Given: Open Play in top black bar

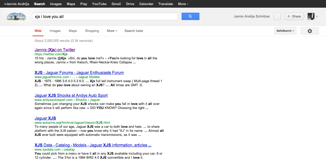Looking at the screenshot, I should (84, 4).
